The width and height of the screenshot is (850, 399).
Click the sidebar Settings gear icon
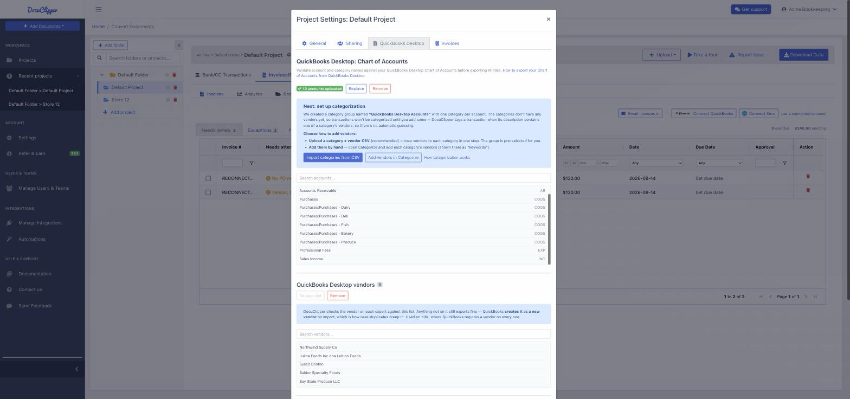[x=9, y=138]
